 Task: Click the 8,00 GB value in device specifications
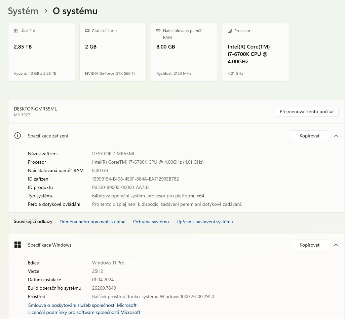pos(100,170)
